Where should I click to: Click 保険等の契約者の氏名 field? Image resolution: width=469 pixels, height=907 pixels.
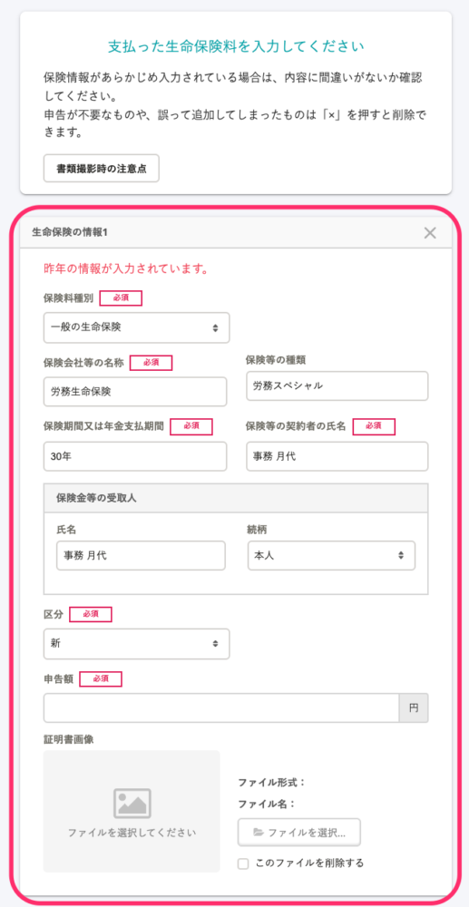click(337, 456)
